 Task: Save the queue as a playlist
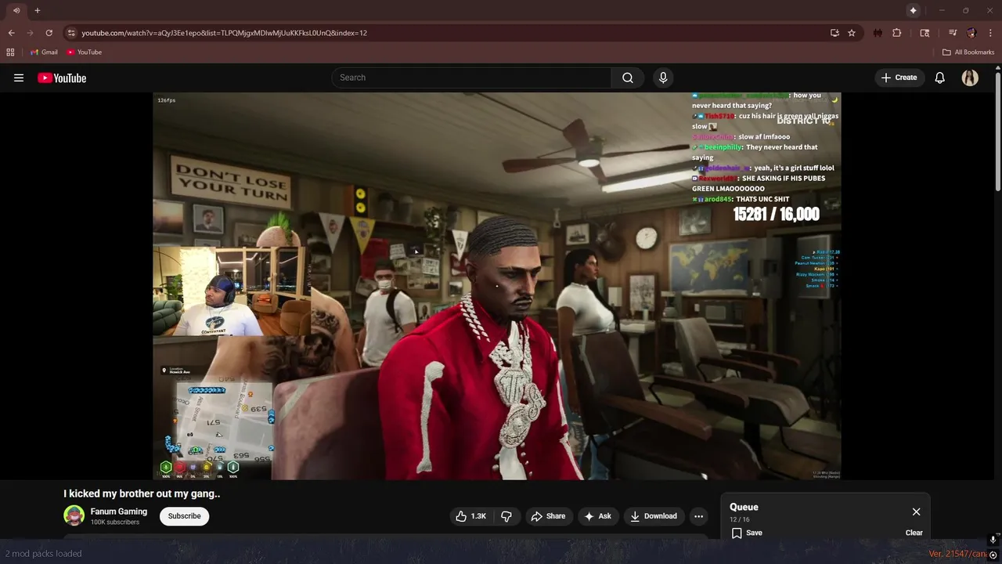[747, 533]
